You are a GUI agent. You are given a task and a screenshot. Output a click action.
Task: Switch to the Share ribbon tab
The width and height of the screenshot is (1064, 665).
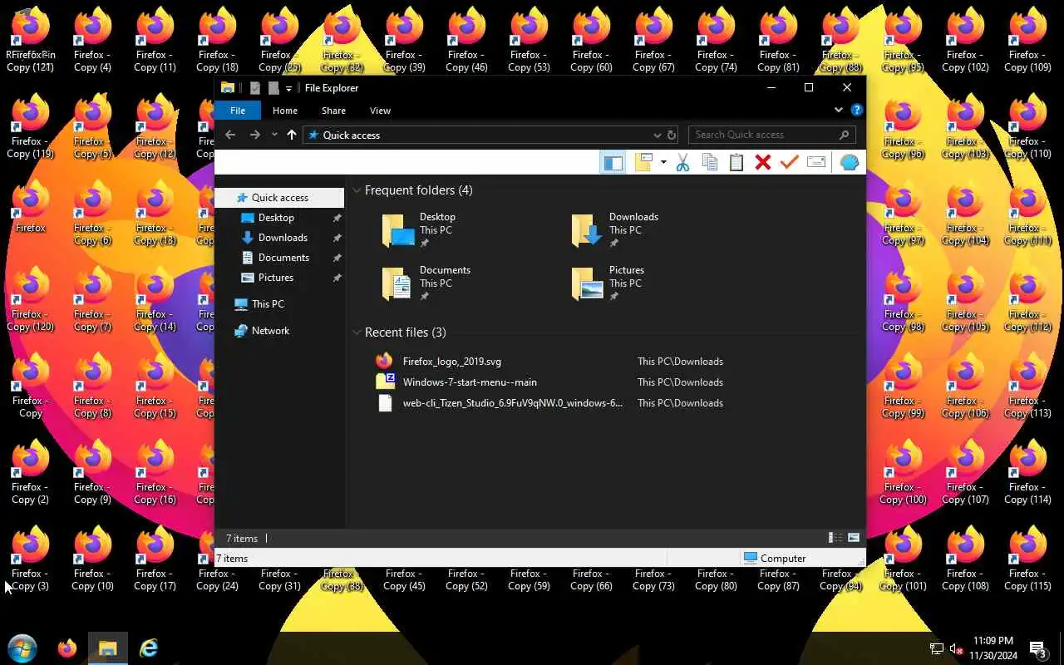point(333,111)
